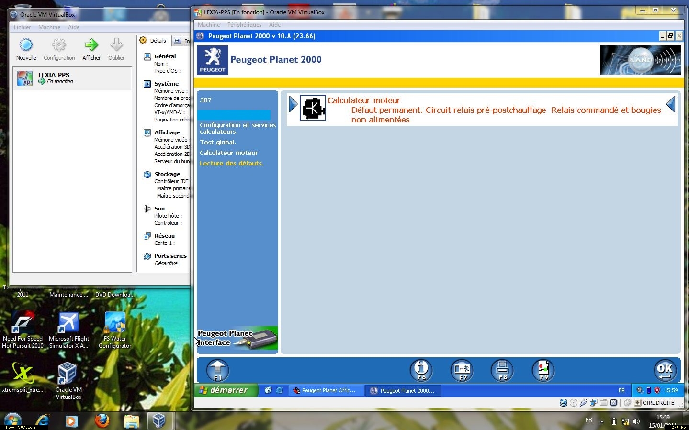Click the right blue arrow beside fault

point(671,104)
